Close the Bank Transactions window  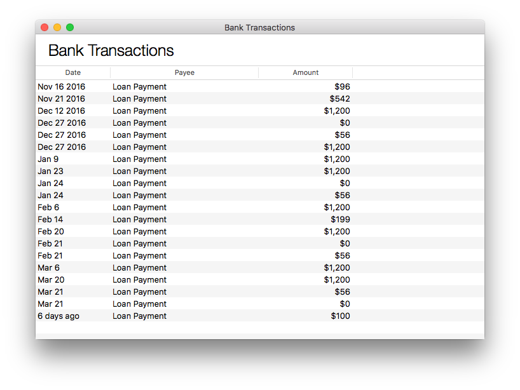coord(44,27)
